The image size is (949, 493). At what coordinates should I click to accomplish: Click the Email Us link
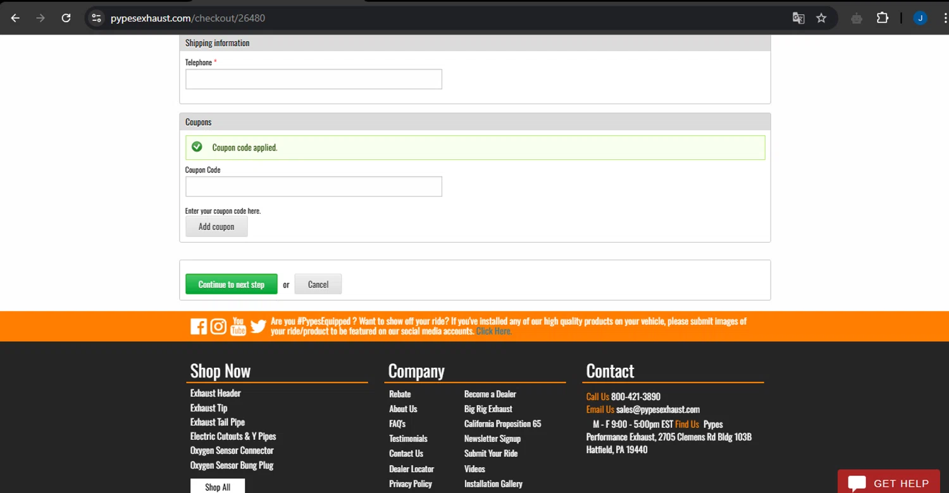[x=600, y=410]
